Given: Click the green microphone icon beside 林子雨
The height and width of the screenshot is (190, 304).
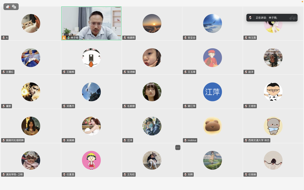Looking at the screenshot, I should pos(68,38).
